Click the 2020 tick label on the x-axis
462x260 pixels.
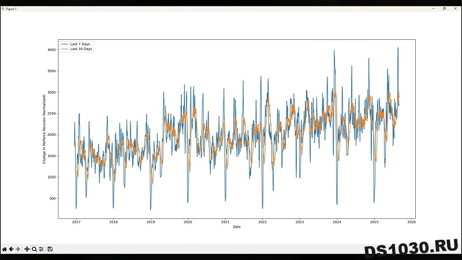pyautogui.click(x=188, y=222)
